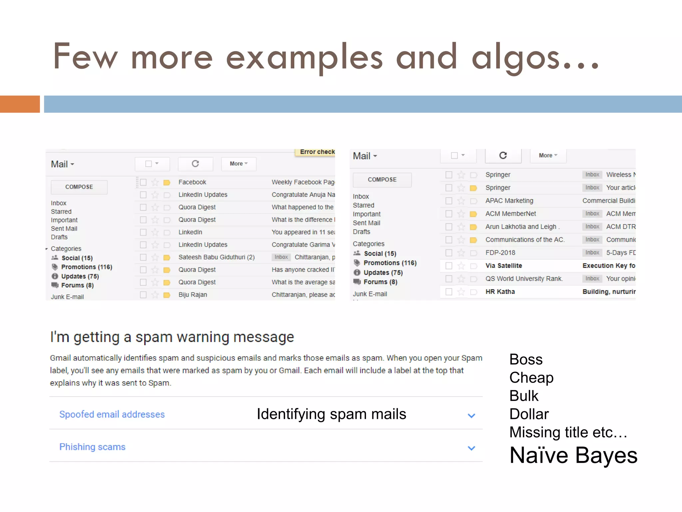The image size is (682, 512).
Task: Click importance marker on LinkedIn Updates Anuja row
Action: (x=167, y=195)
